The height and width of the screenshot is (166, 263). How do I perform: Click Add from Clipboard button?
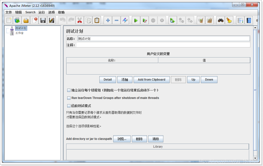coord(152,80)
